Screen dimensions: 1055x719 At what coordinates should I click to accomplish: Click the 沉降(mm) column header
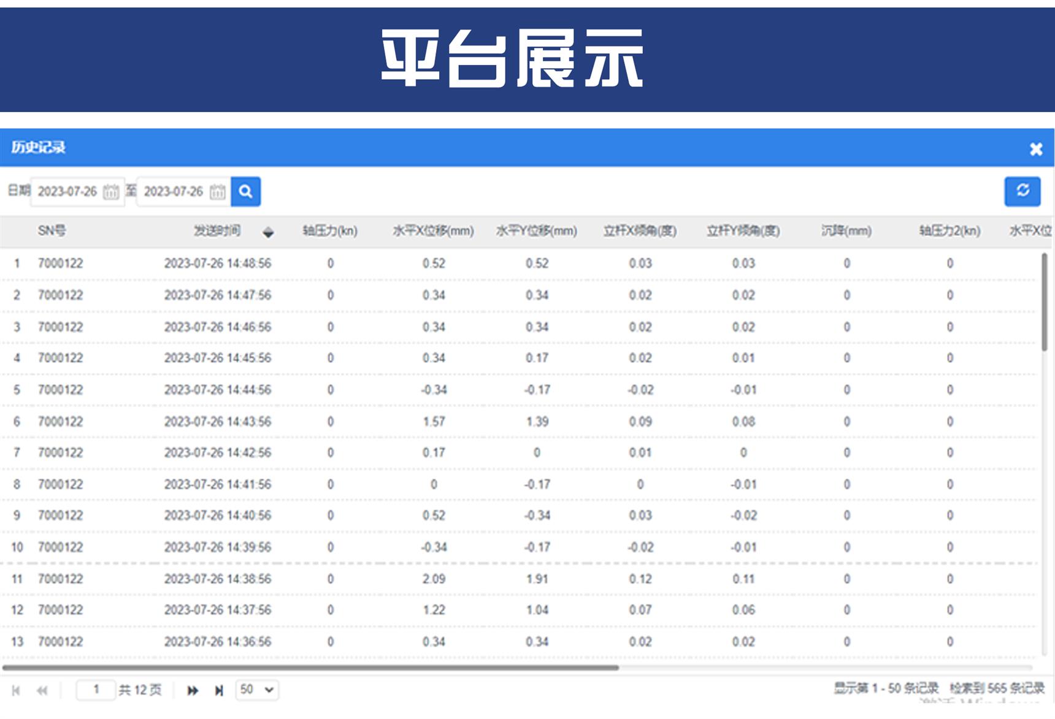pos(846,231)
